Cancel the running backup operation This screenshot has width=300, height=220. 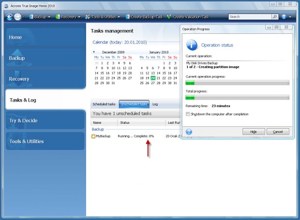pyautogui.click(x=278, y=132)
